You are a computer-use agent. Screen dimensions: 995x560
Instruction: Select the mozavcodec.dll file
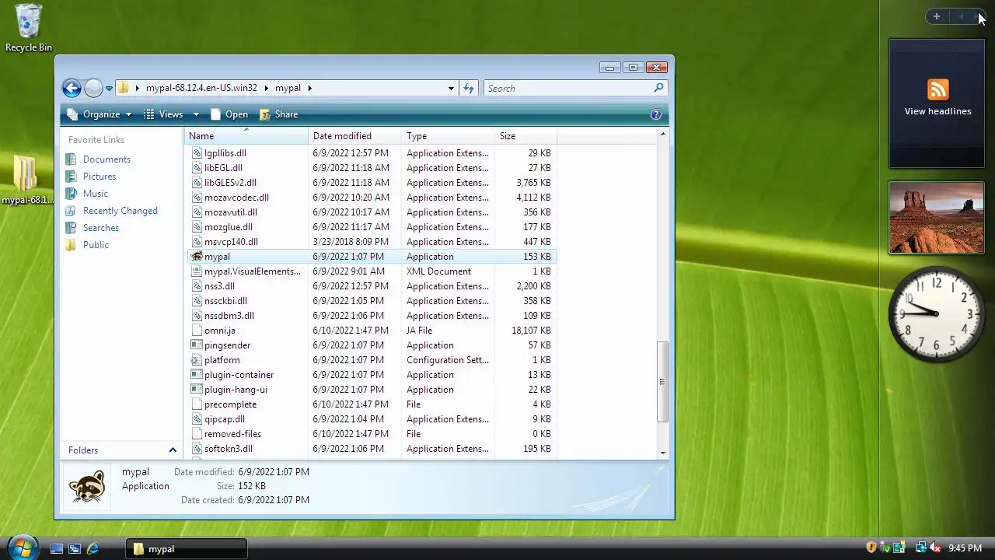tap(236, 198)
